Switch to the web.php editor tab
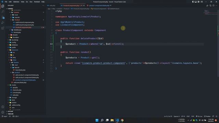Viewport: 219px width, 123px height. [52, 5]
